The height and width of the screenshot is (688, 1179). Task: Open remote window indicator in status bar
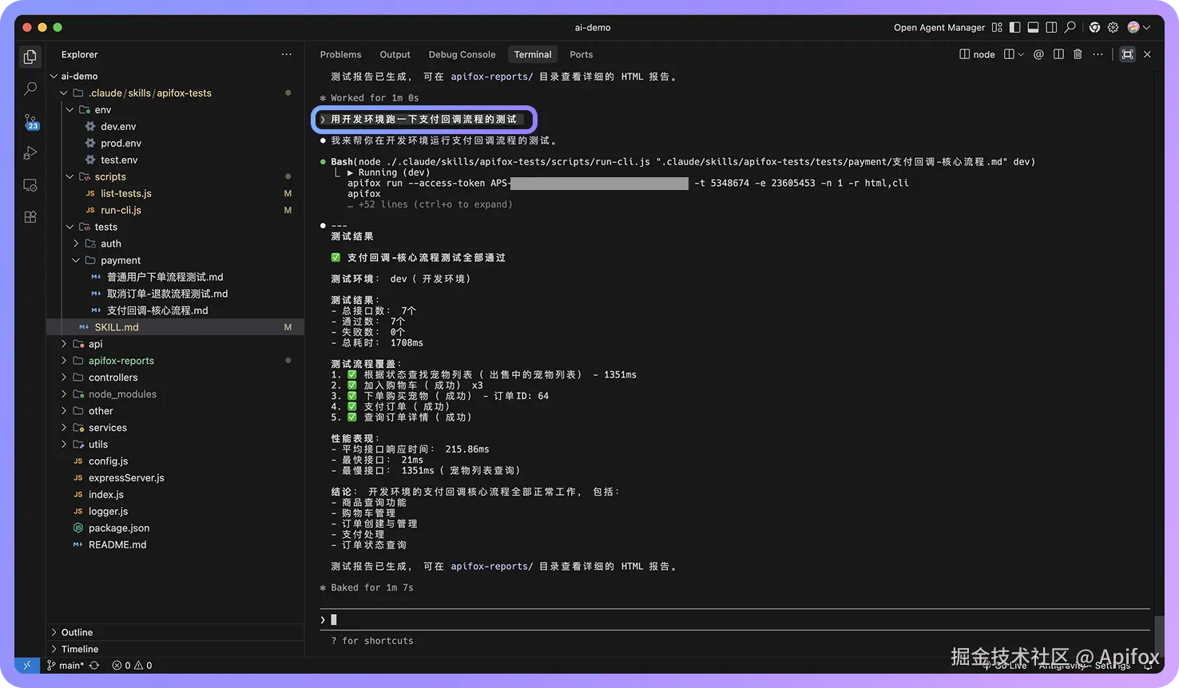click(26, 665)
